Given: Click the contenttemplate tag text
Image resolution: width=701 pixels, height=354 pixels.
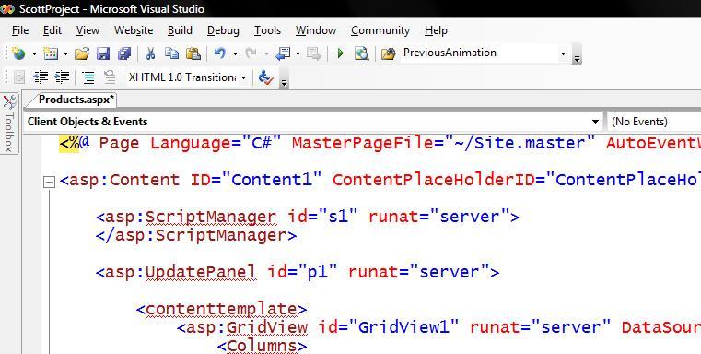Looking at the screenshot, I should [222, 309].
